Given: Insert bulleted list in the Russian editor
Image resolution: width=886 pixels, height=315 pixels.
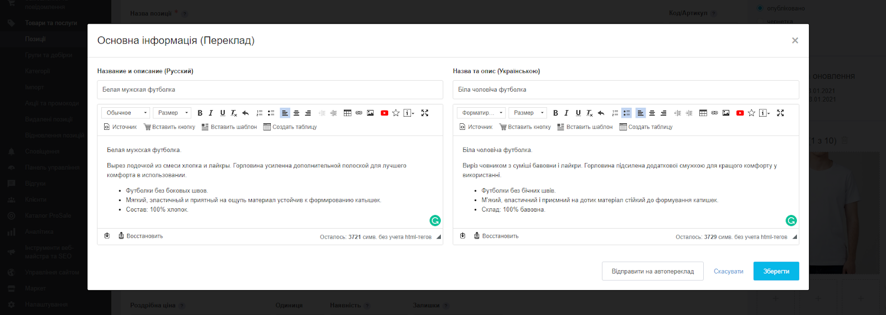Looking at the screenshot, I should click(x=271, y=113).
